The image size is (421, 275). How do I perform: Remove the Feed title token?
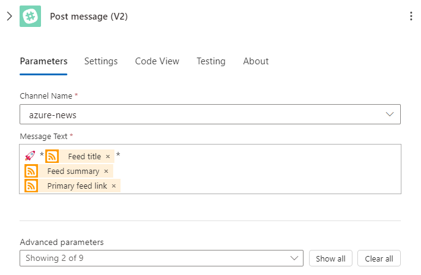(108, 156)
